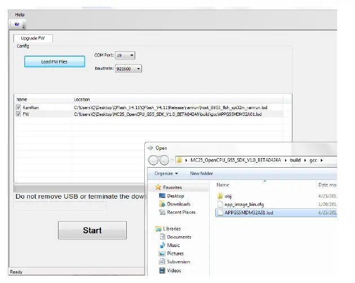Select the Upgrade FW tab
Image resolution: width=355 pixels, height=283 pixels.
point(33,38)
